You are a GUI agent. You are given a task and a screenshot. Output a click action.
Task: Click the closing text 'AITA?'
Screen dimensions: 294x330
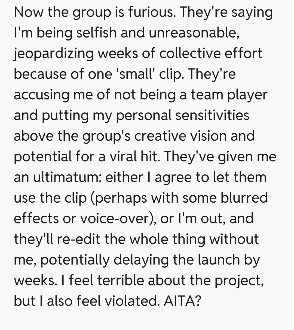[182, 301]
